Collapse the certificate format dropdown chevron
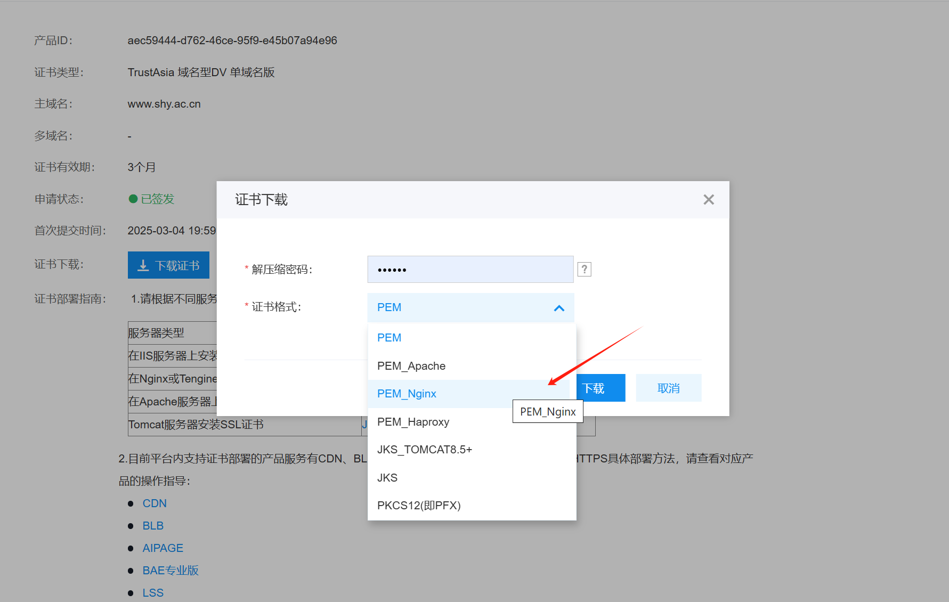The height and width of the screenshot is (602, 949). [x=559, y=308]
